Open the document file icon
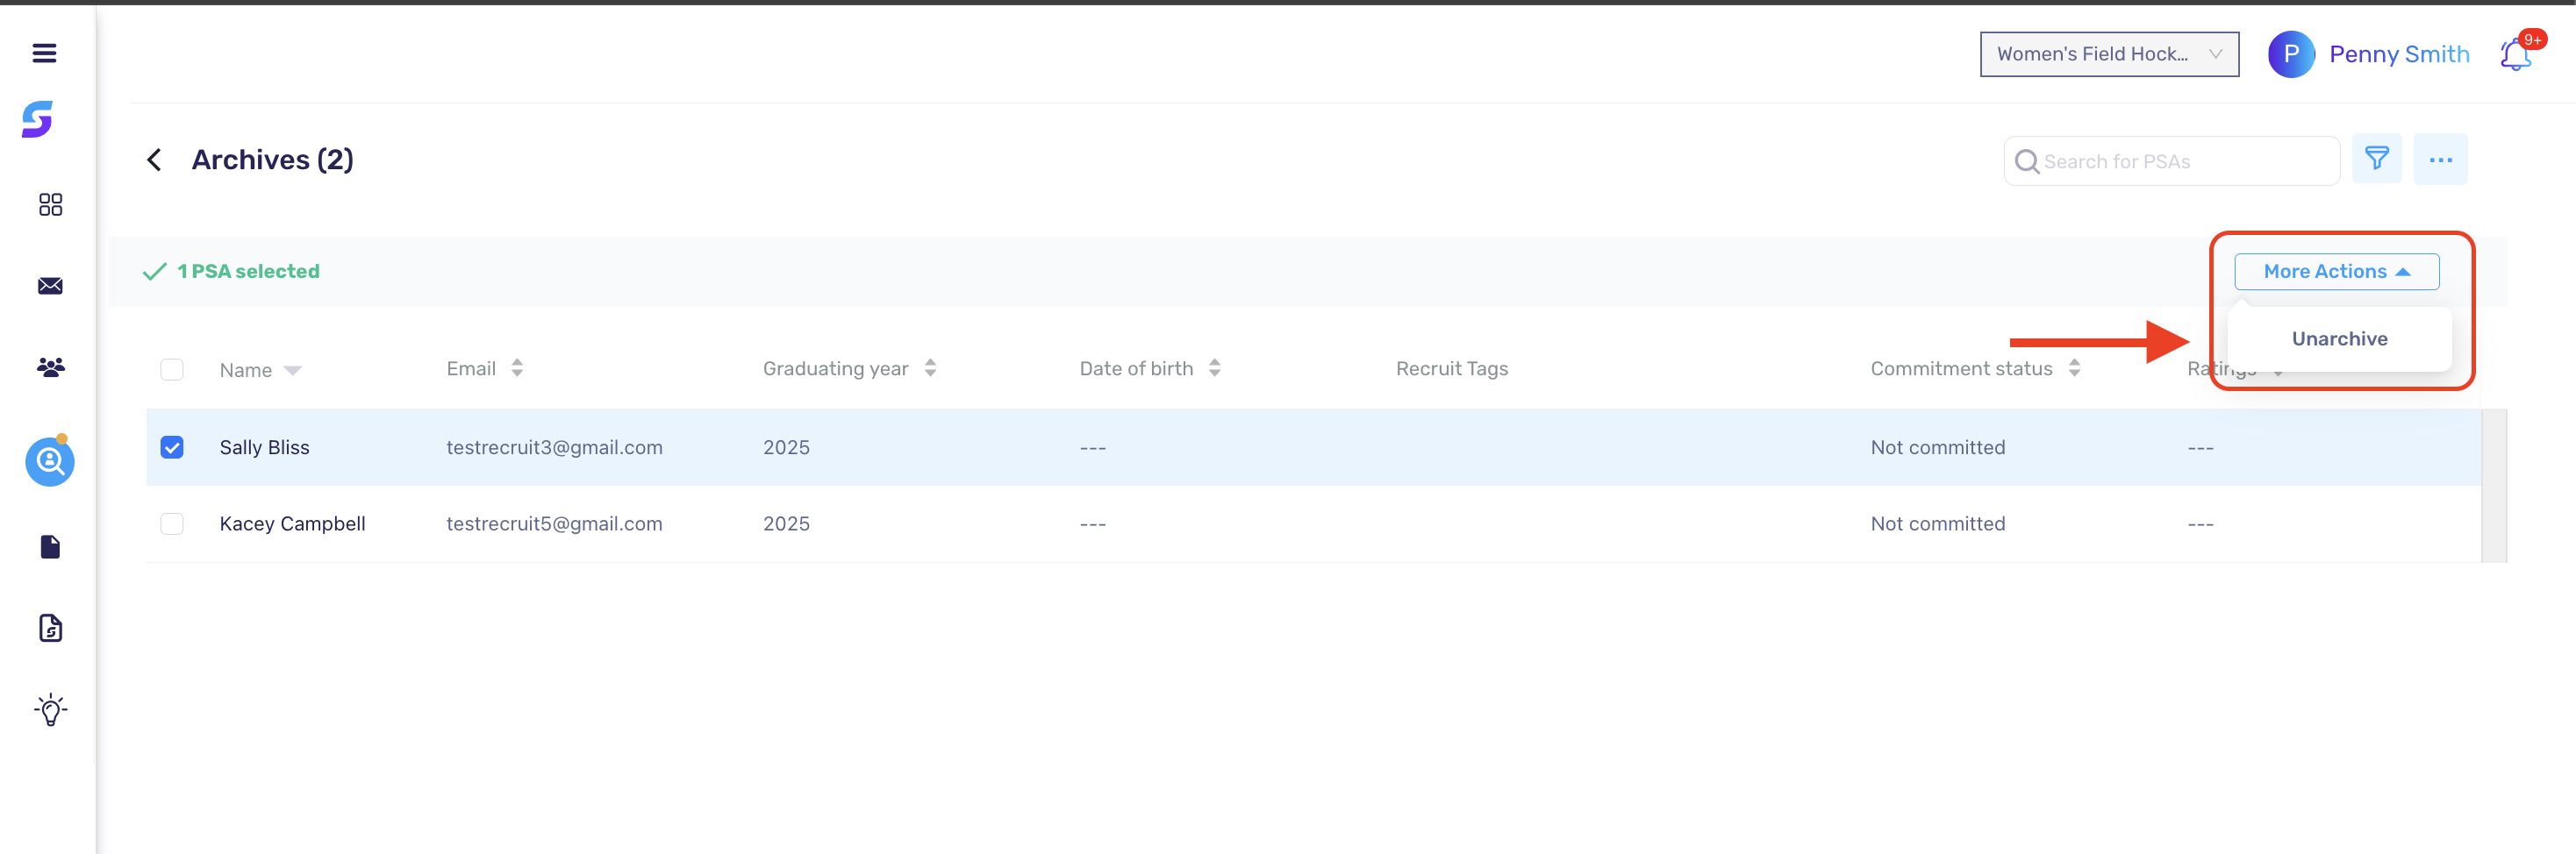The image size is (2576, 854). coord(50,546)
